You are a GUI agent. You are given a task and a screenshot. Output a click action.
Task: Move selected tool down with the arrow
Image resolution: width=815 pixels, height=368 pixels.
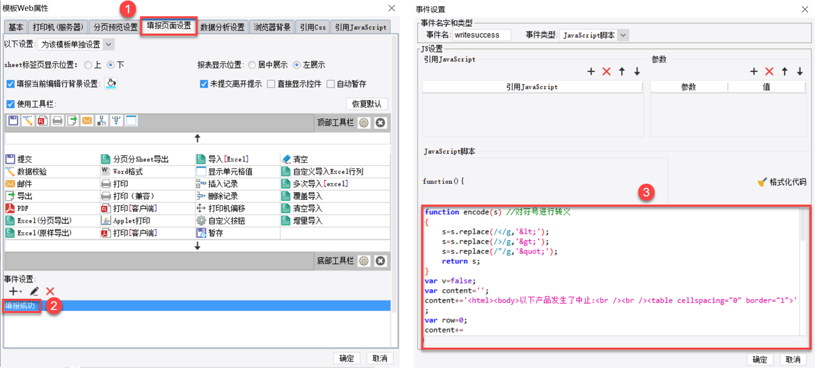[x=198, y=246]
